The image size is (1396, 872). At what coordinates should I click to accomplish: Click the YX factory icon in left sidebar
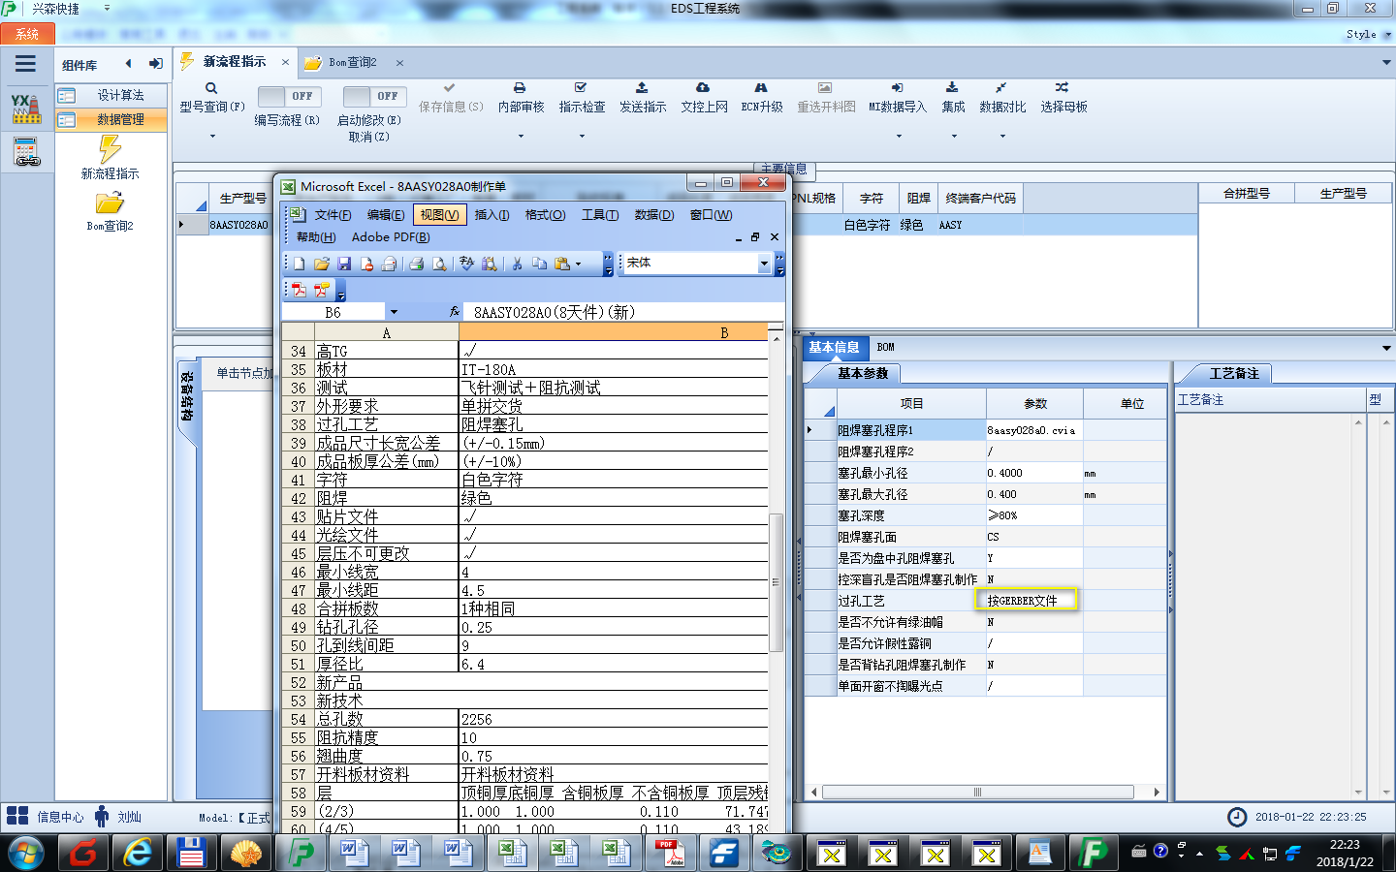coord(26,109)
